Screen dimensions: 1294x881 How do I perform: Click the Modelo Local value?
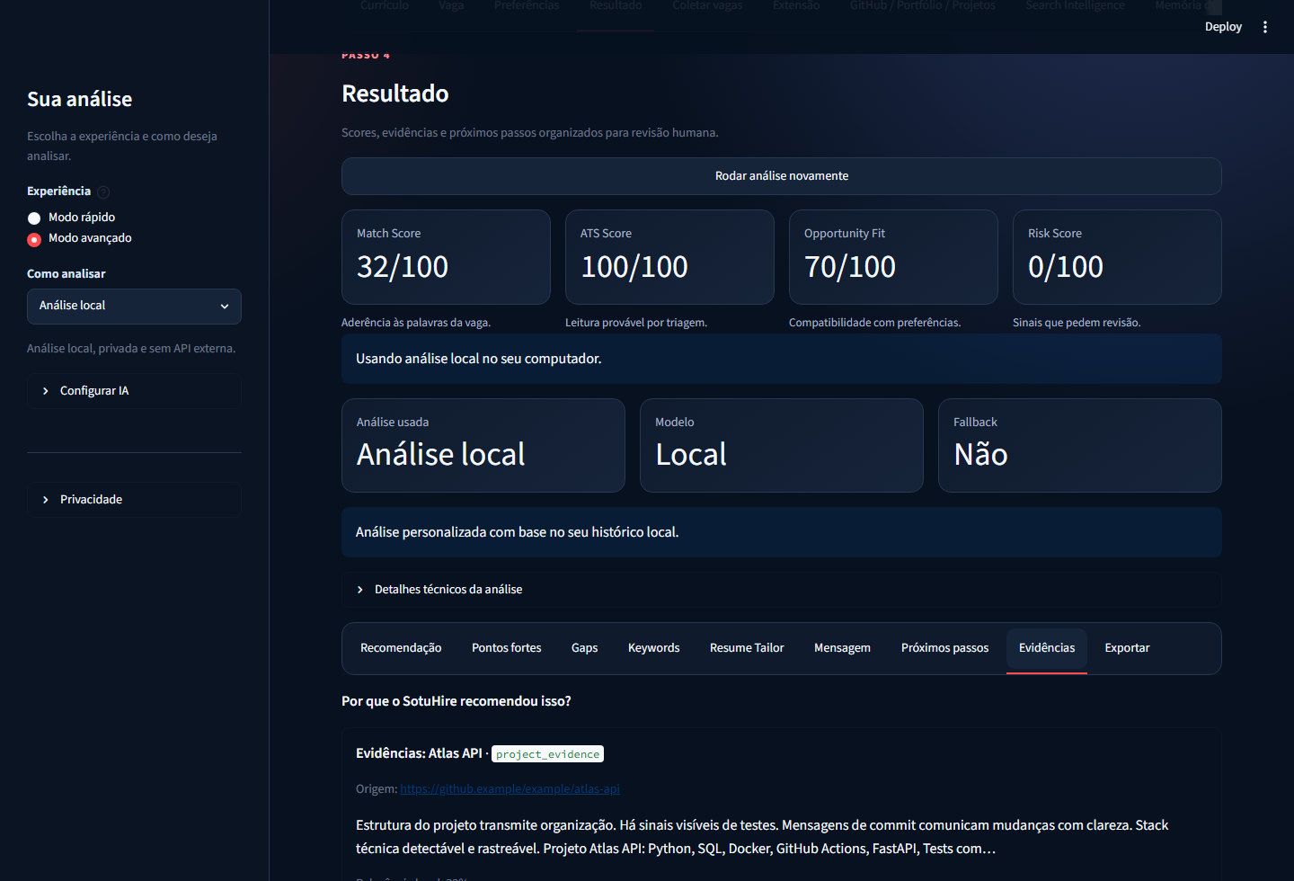click(x=691, y=455)
